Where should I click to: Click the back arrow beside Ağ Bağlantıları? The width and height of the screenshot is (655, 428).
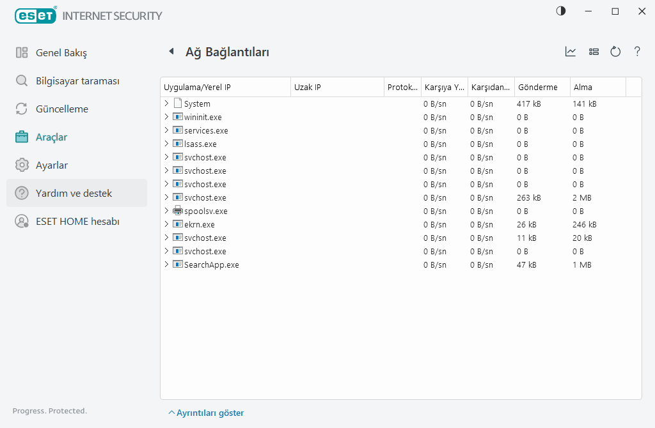coord(171,52)
